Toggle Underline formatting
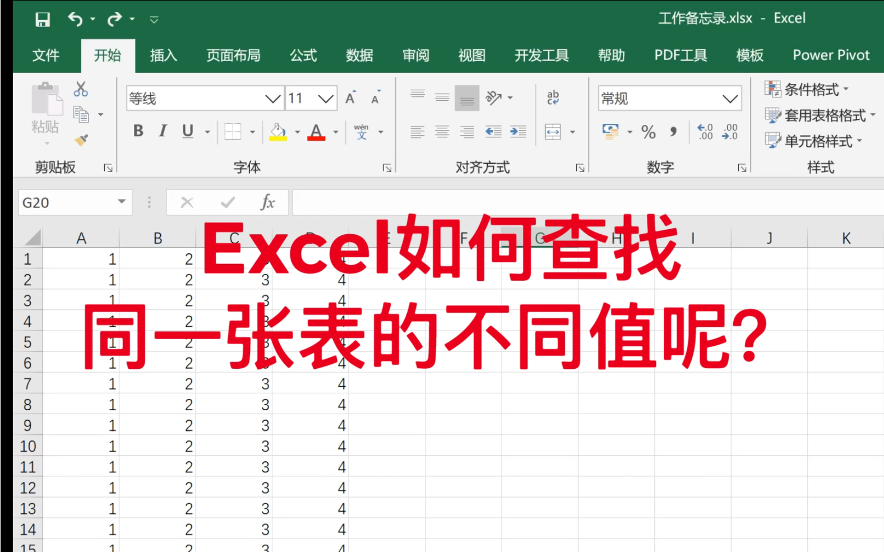The image size is (884, 552). (188, 131)
